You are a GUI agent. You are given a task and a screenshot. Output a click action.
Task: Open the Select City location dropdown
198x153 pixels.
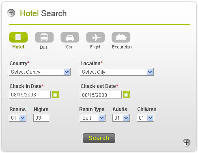[117, 72]
